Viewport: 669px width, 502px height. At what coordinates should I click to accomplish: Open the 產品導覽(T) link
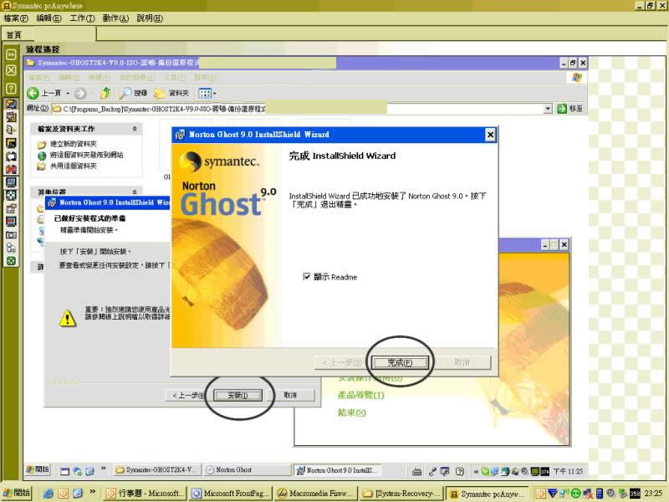(361, 395)
